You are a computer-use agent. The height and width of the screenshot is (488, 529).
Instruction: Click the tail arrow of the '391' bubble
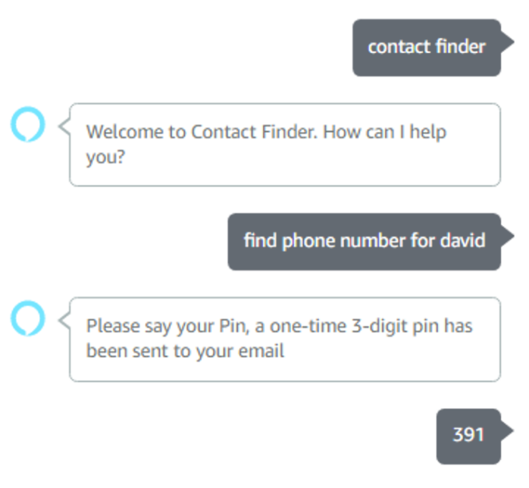click(x=508, y=430)
